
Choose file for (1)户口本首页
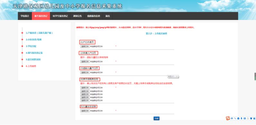point(85,46)
